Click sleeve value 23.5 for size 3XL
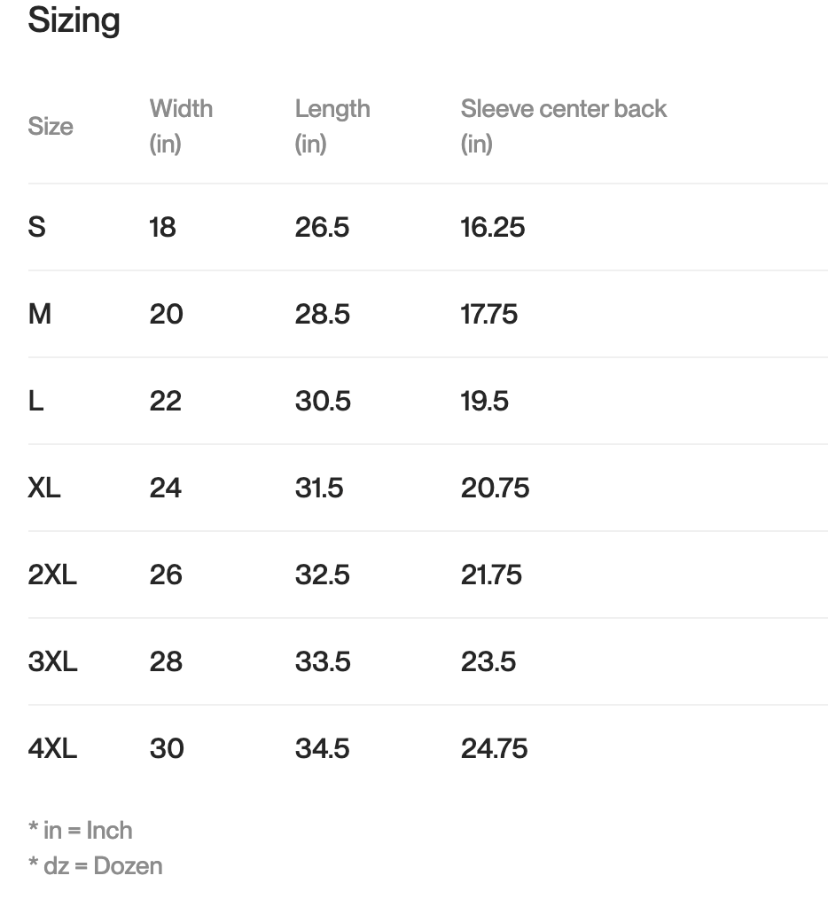 coord(488,661)
